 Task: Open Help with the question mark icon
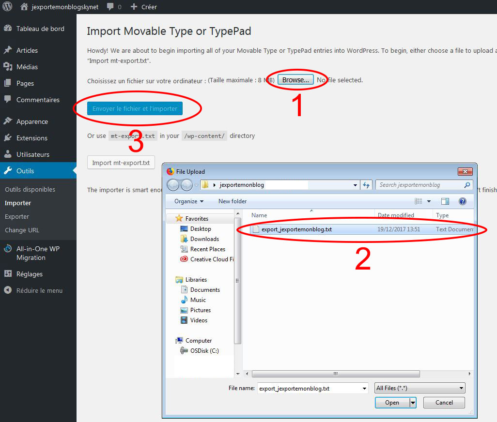click(463, 201)
